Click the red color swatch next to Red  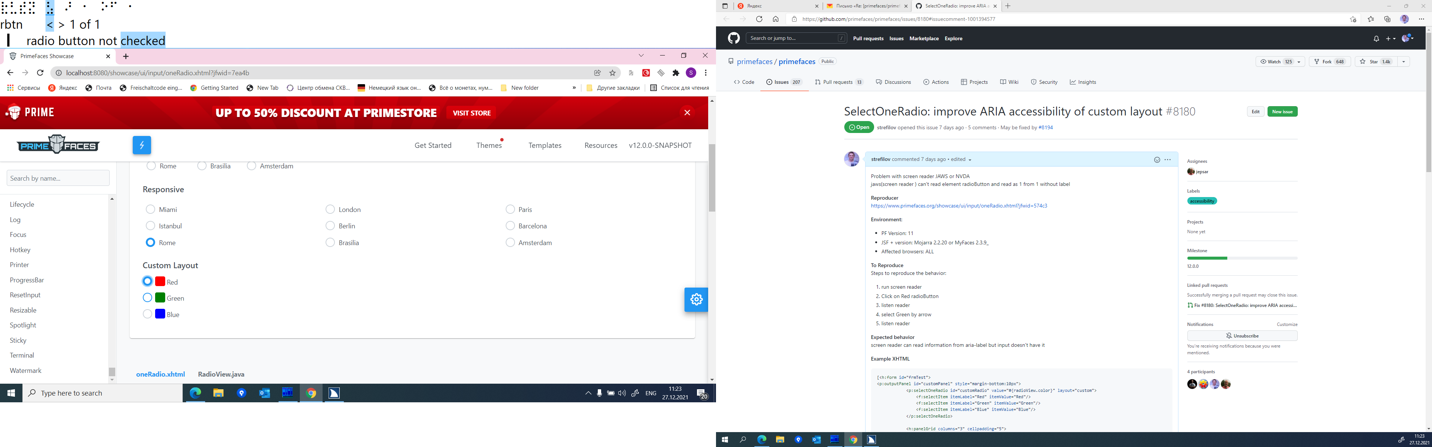click(160, 282)
